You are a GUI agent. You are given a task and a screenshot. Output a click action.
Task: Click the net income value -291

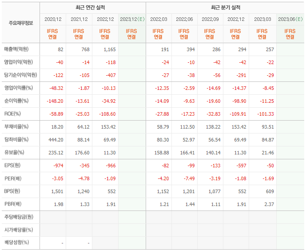[241, 75]
